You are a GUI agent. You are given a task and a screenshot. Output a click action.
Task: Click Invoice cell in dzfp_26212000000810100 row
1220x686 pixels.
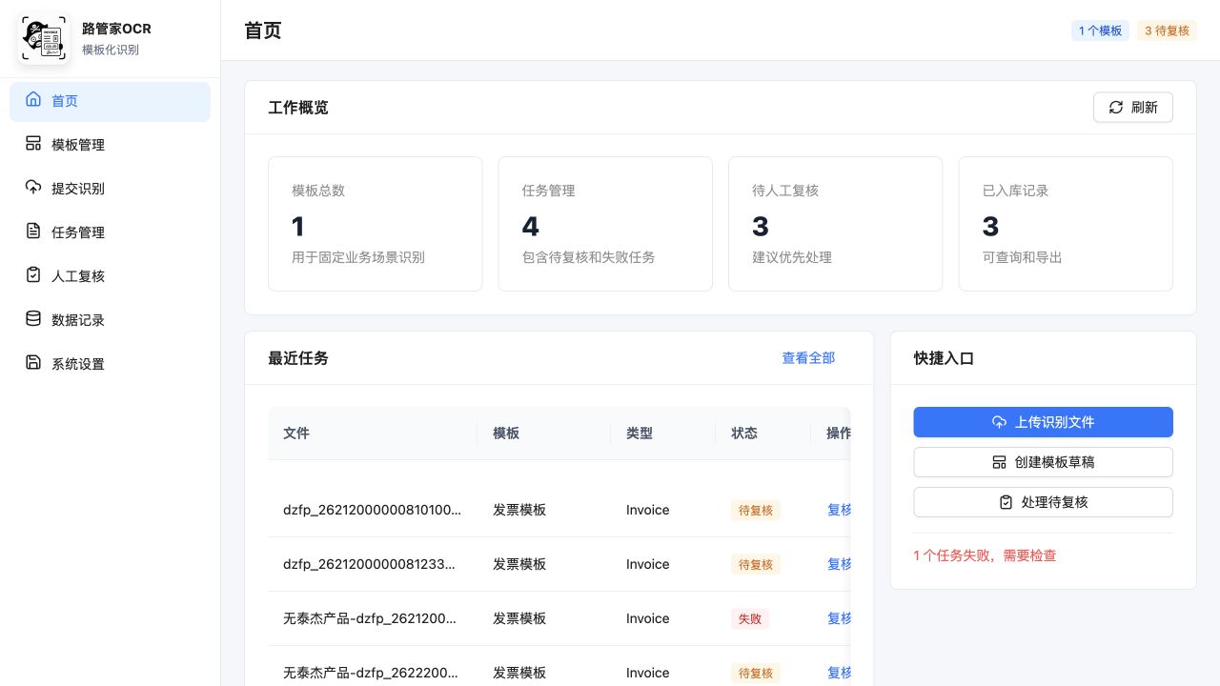(648, 510)
